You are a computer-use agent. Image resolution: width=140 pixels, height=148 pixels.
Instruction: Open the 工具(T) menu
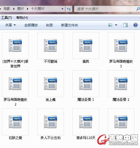click(6, 18)
